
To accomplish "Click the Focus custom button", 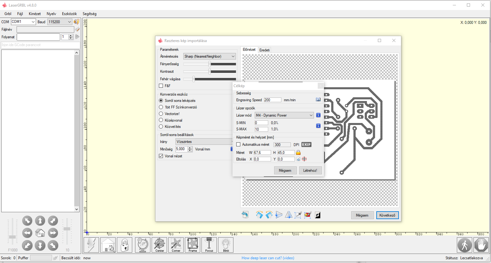I will click(x=209, y=245).
